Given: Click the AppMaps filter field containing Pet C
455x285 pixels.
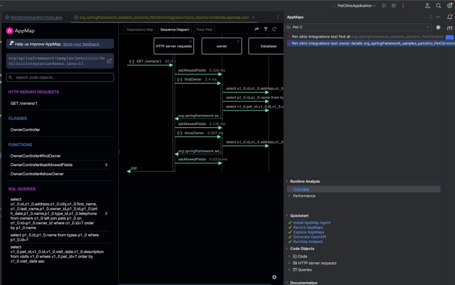Looking at the screenshot, I should tap(358, 27).
